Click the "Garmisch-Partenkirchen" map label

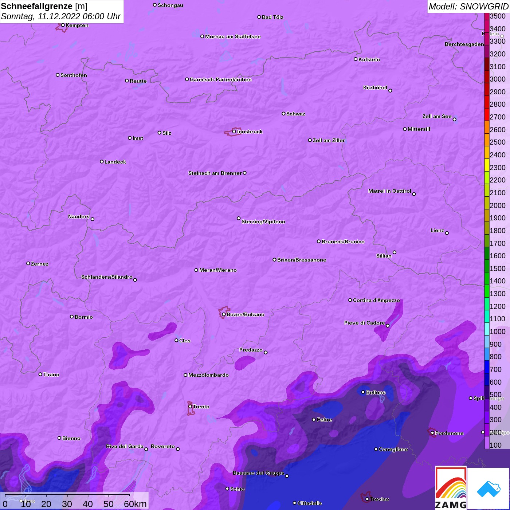[221, 79]
